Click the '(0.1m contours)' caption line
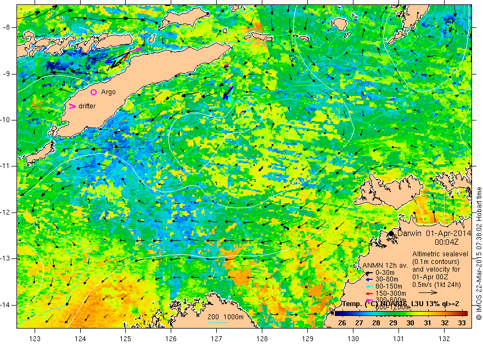483x345 pixels. [x=436, y=262]
